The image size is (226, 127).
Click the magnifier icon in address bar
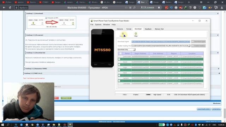click(135, 7)
